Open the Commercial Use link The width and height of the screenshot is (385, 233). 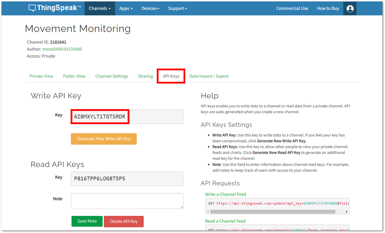point(292,9)
